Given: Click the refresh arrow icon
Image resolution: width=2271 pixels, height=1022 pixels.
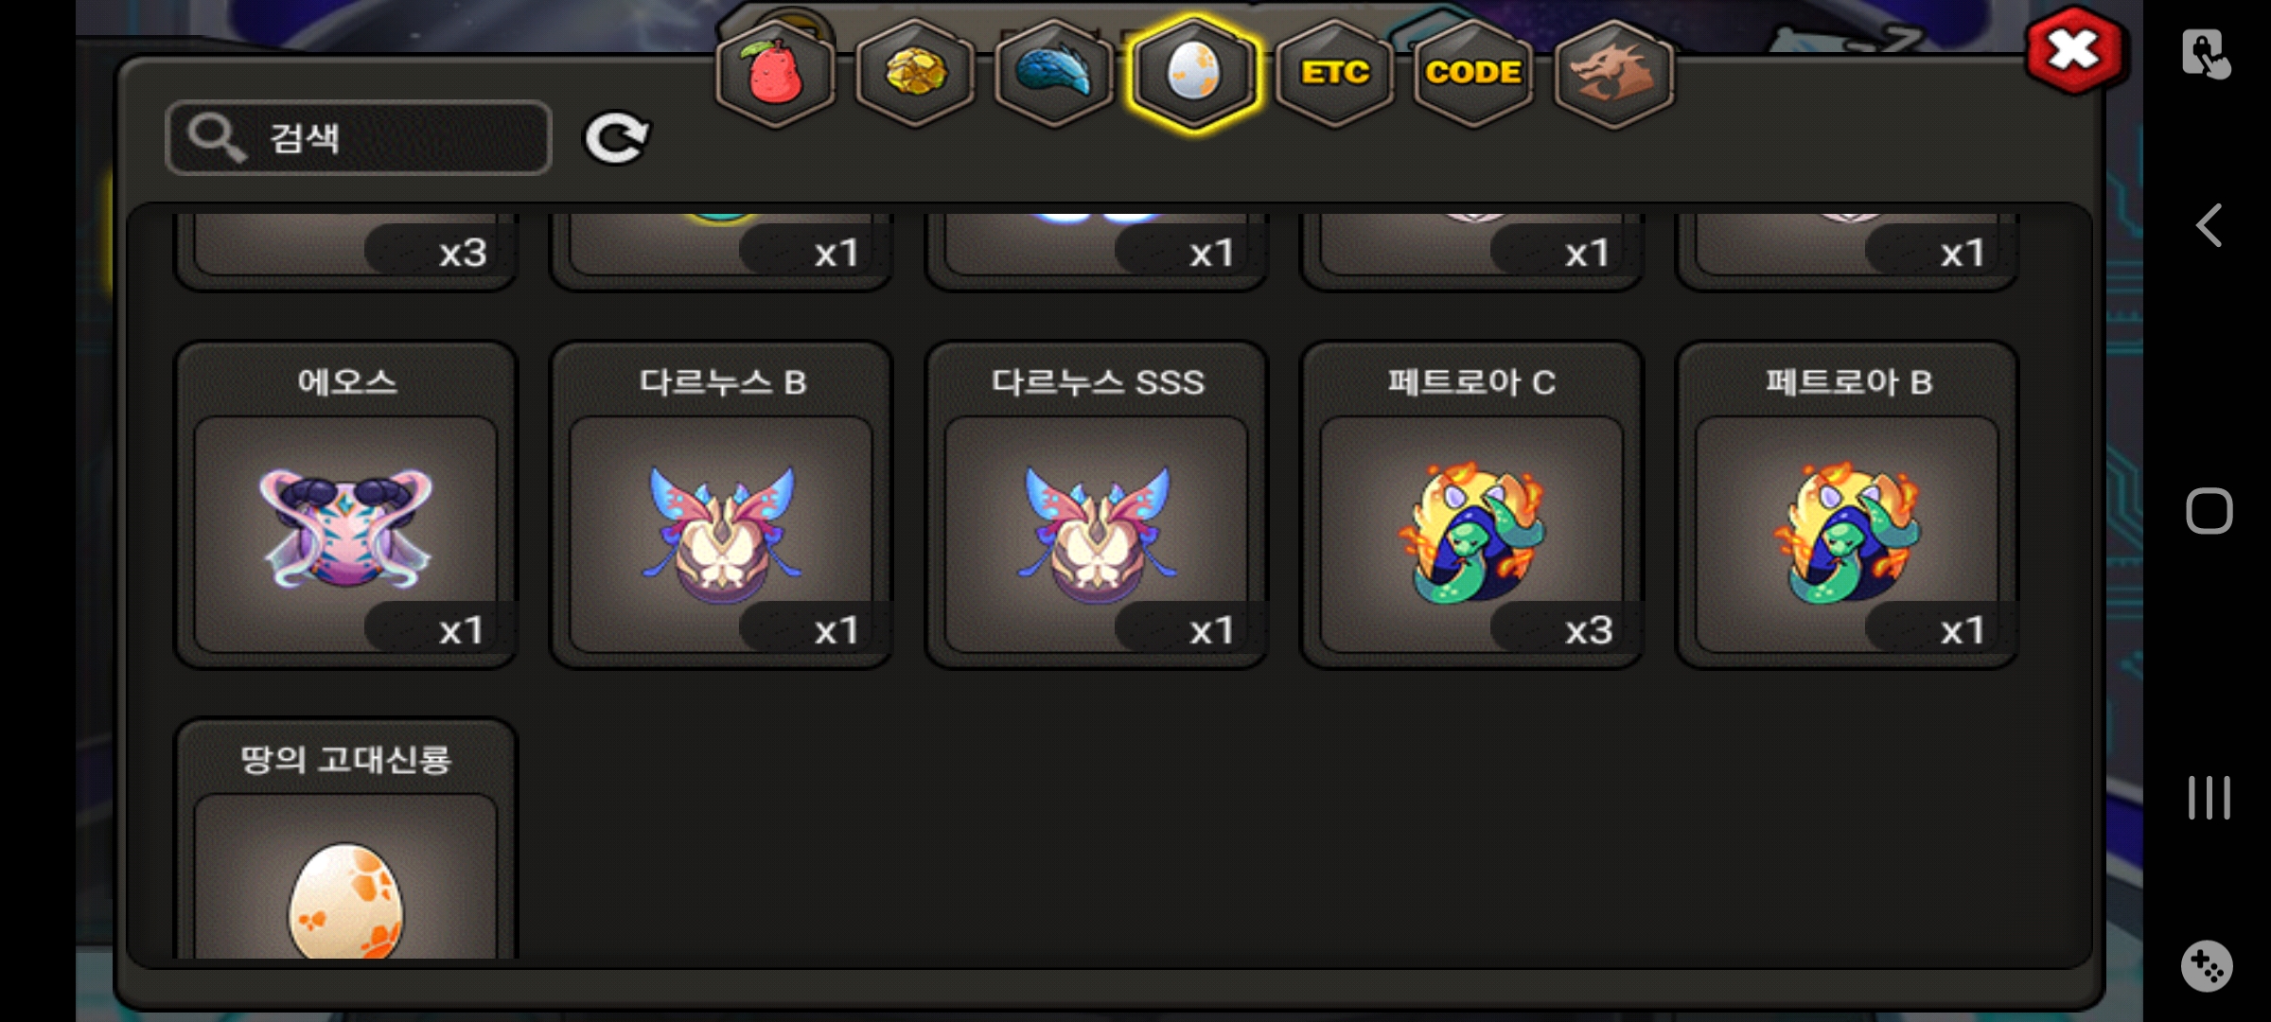Looking at the screenshot, I should tap(616, 138).
